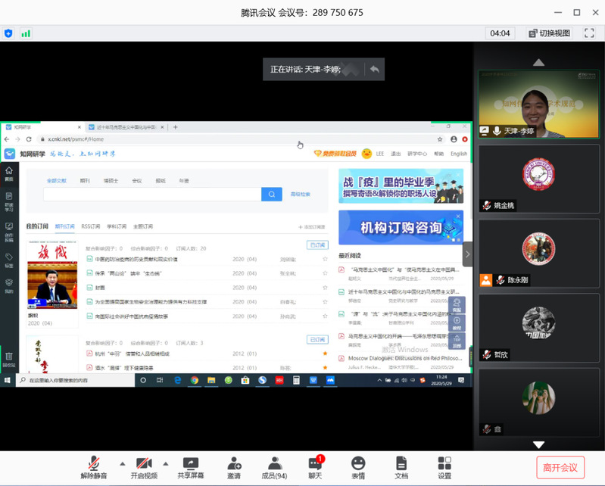This screenshot has height=486, width=605.
Task: Open the emoji reactions icon
Action: tap(357, 467)
